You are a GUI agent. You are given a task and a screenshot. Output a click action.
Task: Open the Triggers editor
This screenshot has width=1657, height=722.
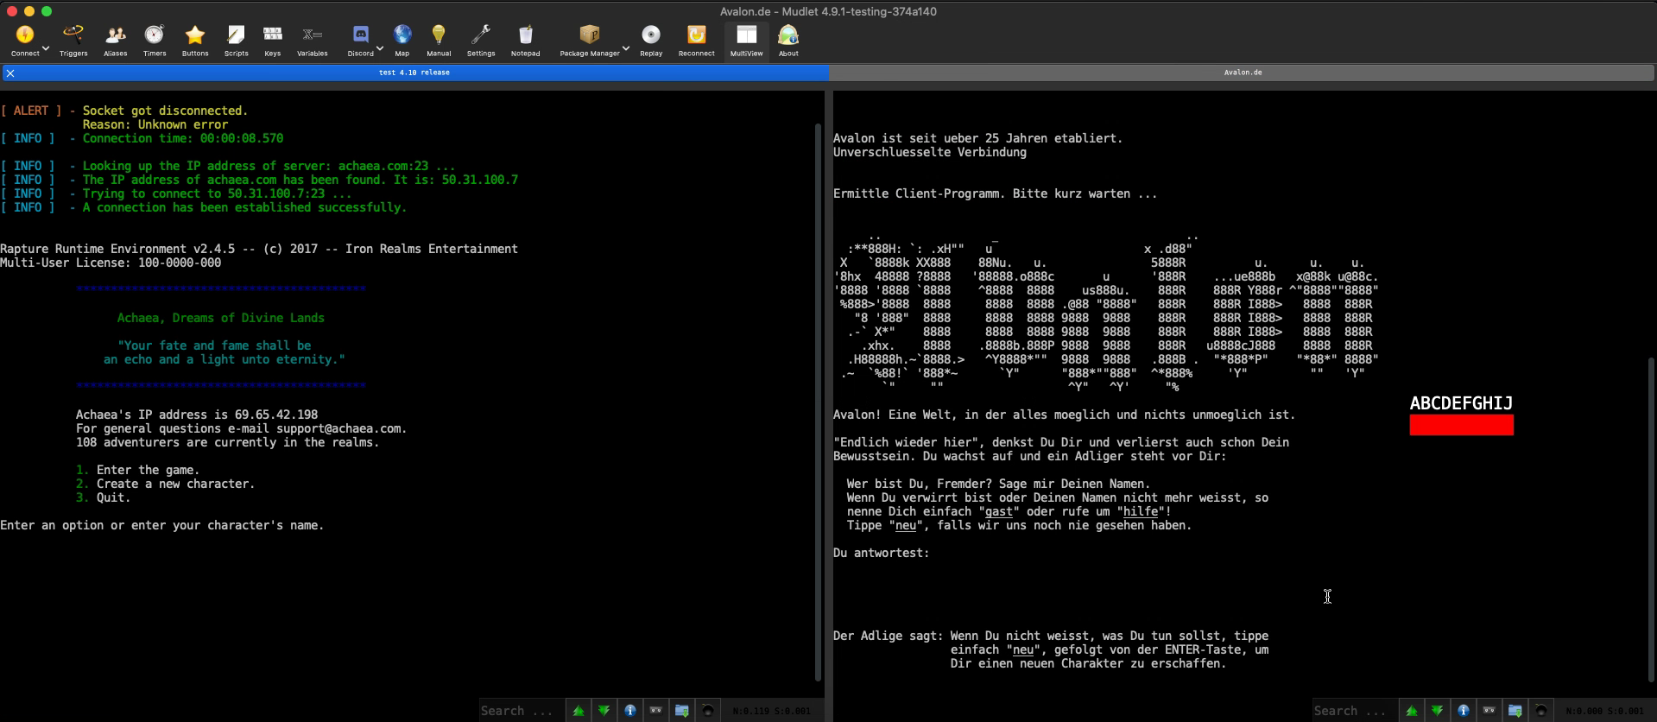(x=73, y=41)
